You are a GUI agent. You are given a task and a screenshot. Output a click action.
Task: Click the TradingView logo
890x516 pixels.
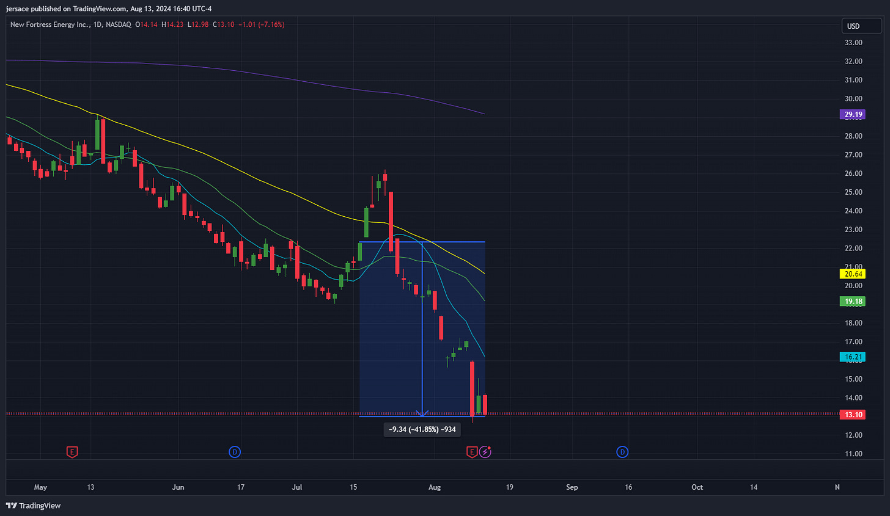(34, 506)
